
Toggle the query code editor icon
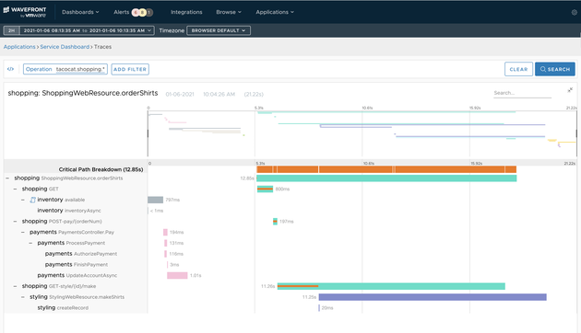10,69
